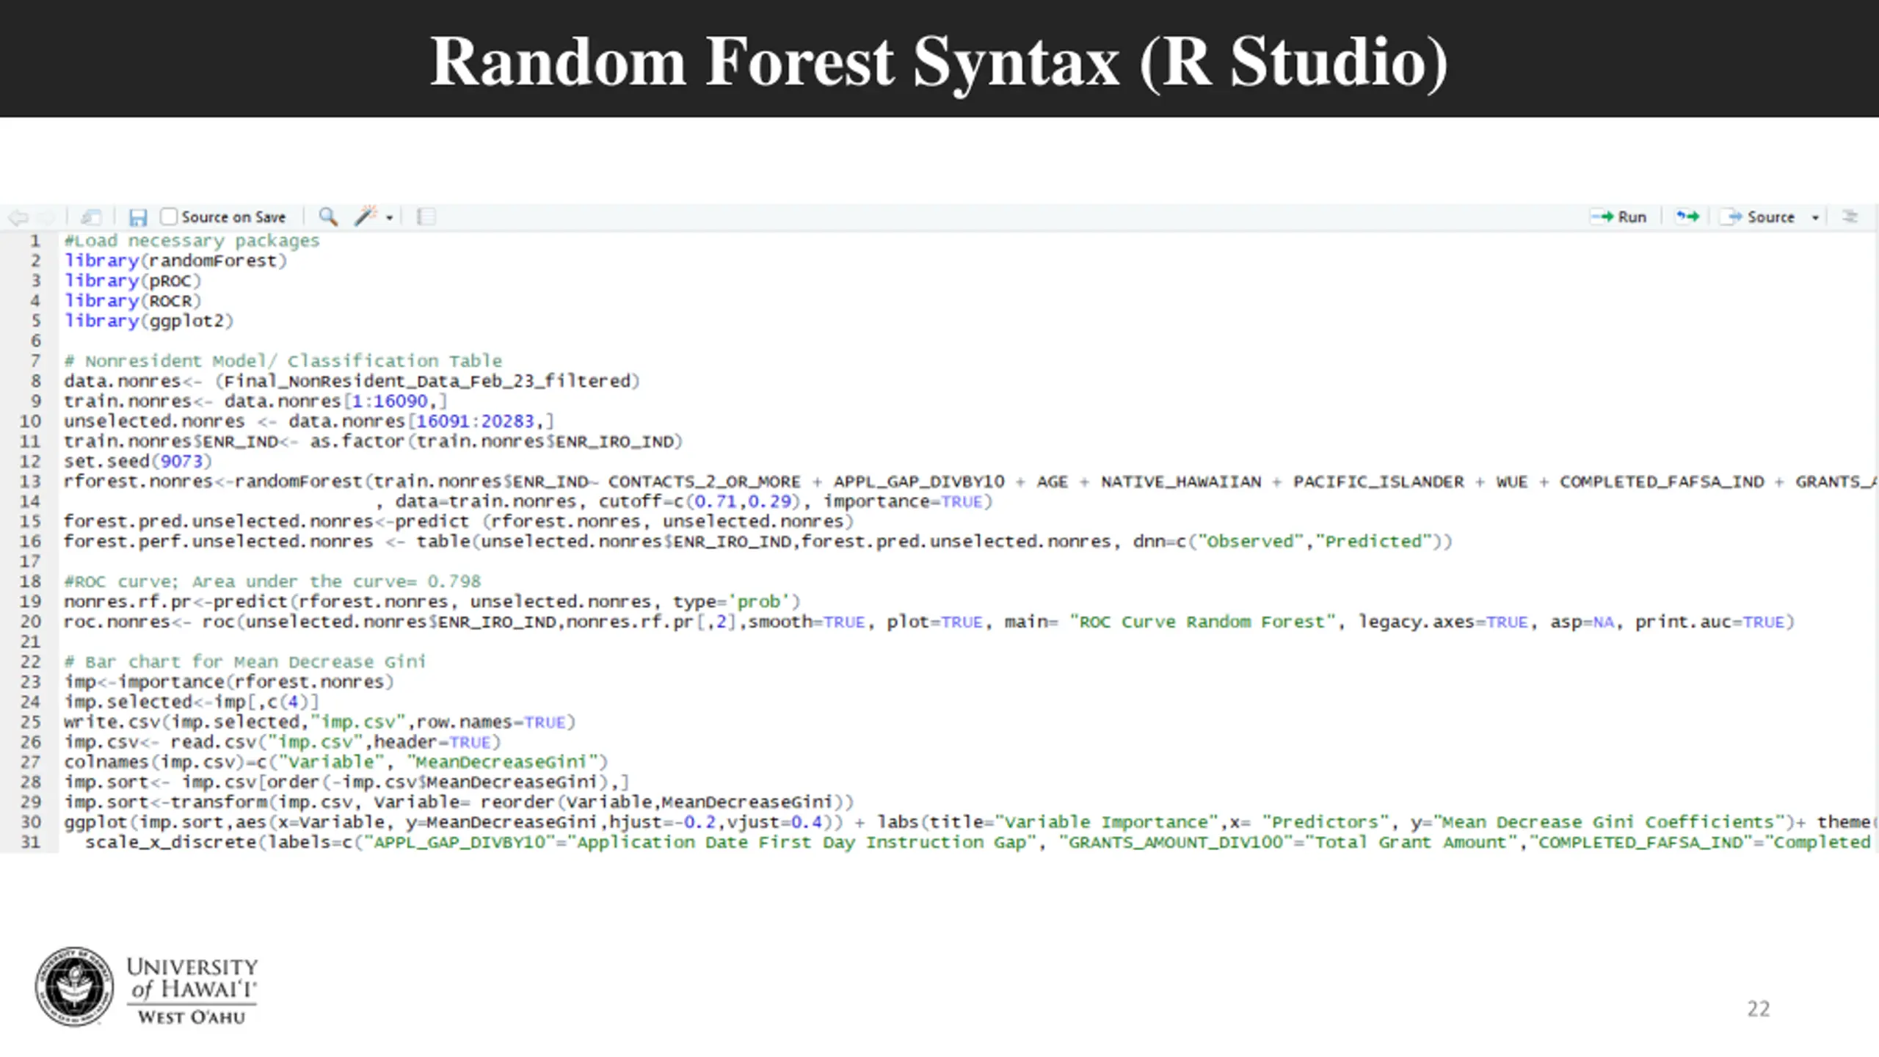The image size is (1879, 1057).
Task: Run the current line with the Run button
Action: (1618, 217)
